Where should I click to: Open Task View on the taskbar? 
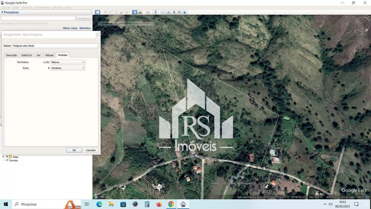tap(87, 204)
